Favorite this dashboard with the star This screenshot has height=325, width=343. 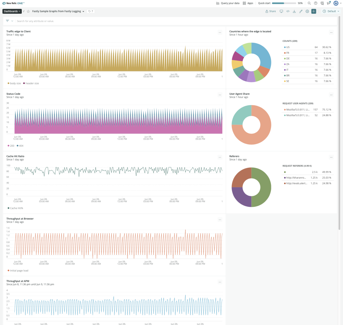point(28,11)
